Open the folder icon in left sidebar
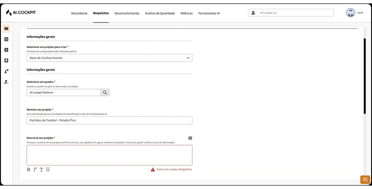Viewport: 372px width, 189px height. [6, 29]
